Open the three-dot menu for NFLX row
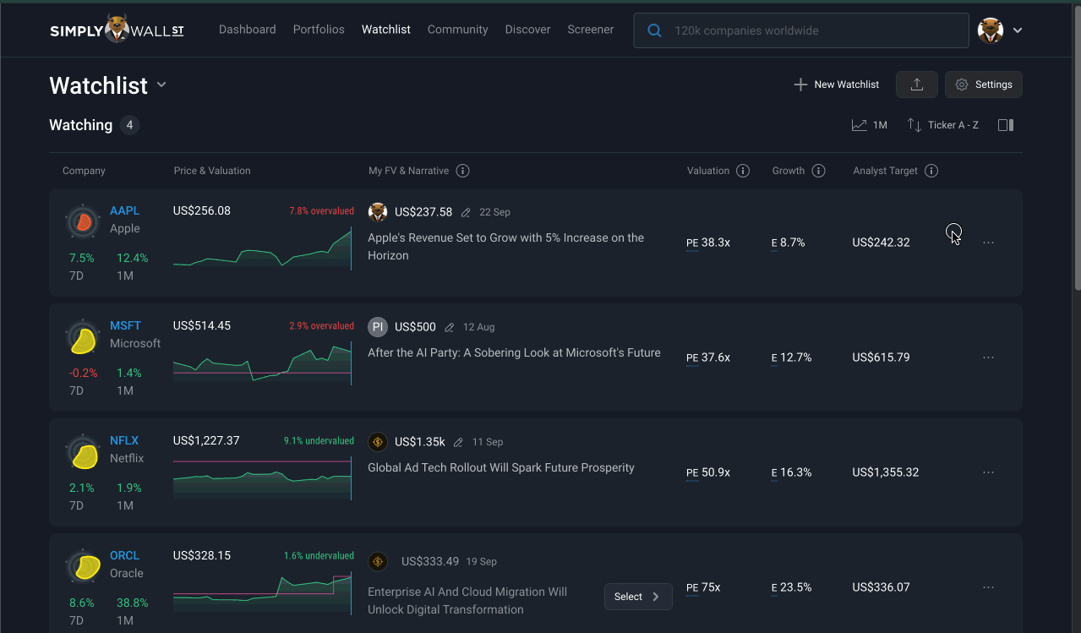 [x=988, y=472]
